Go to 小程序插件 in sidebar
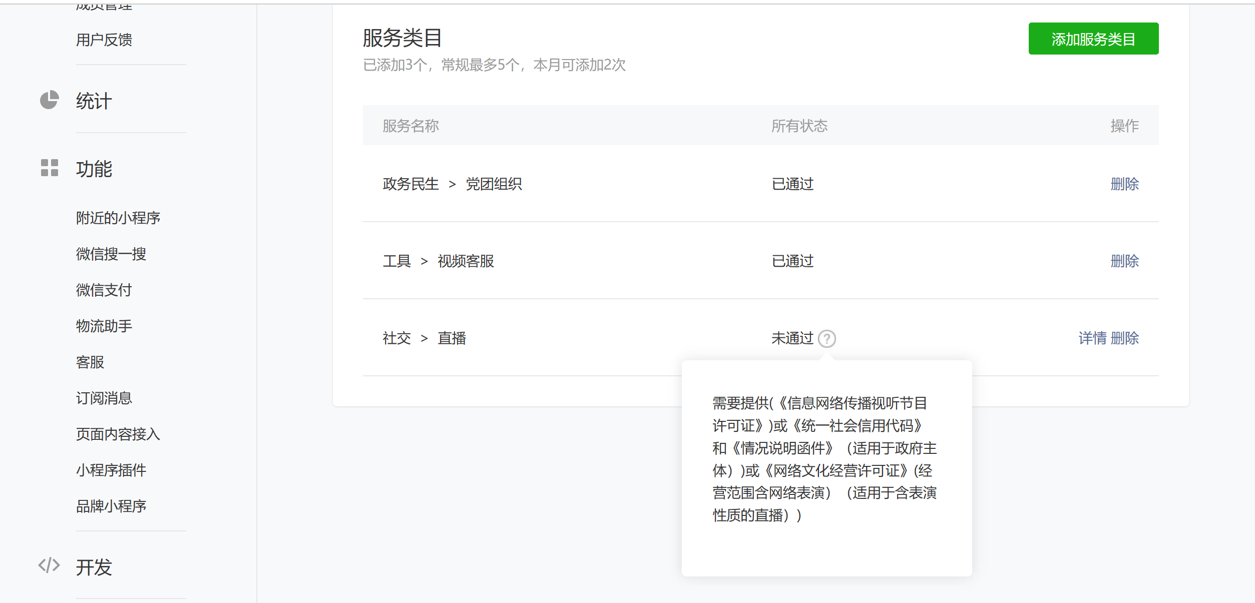 111,470
